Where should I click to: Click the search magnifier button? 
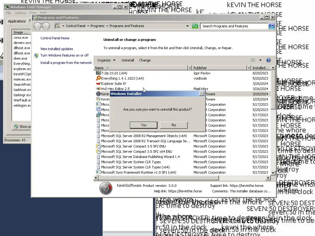point(272,26)
